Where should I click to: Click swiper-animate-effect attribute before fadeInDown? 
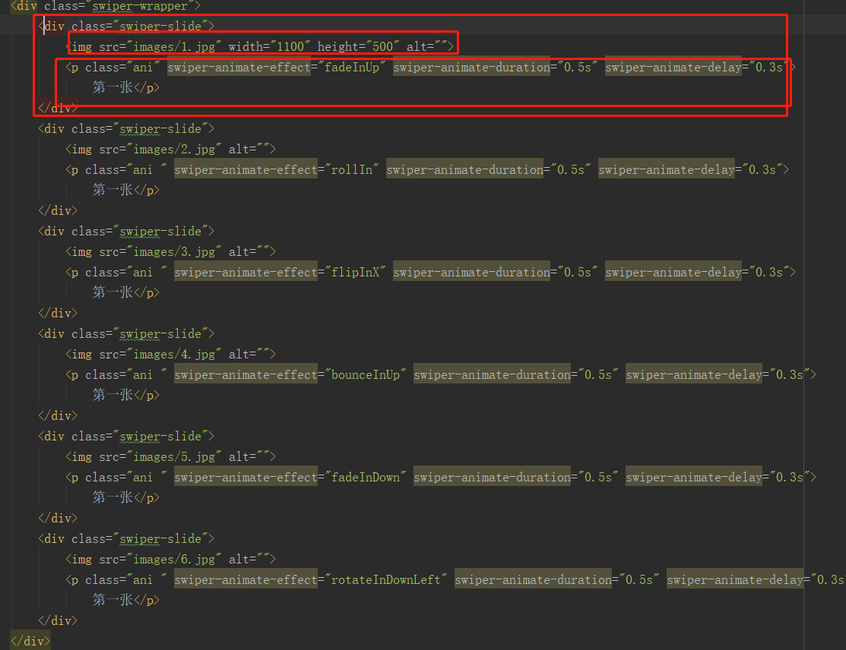point(246,477)
